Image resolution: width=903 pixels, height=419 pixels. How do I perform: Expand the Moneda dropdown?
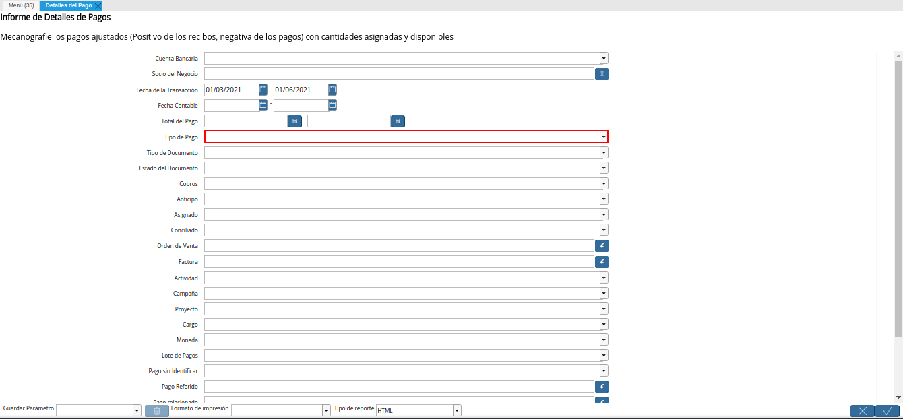[604, 340]
